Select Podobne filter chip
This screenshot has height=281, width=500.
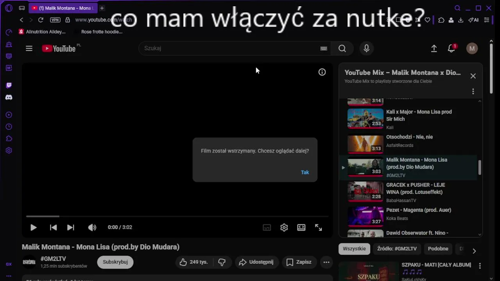[438, 249]
